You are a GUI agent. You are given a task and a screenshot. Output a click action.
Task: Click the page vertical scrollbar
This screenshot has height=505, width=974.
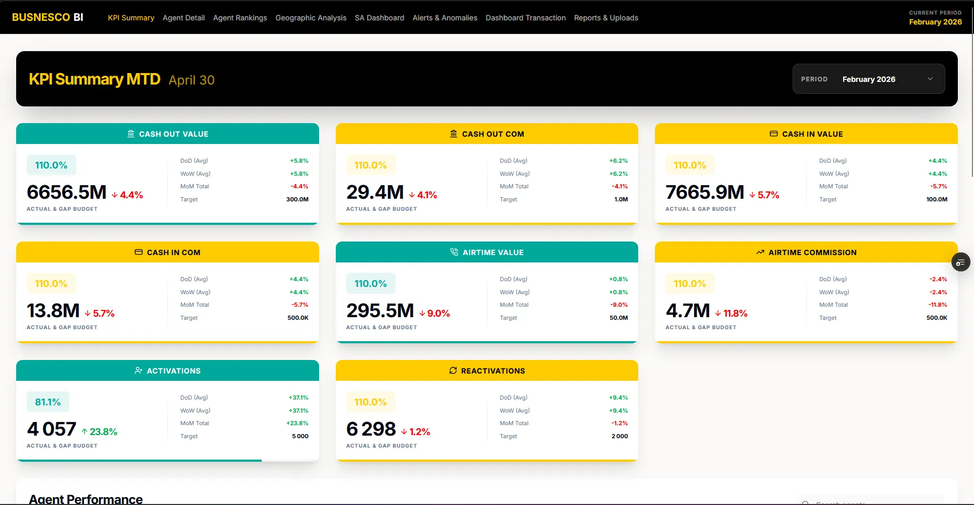click(972, 104)
